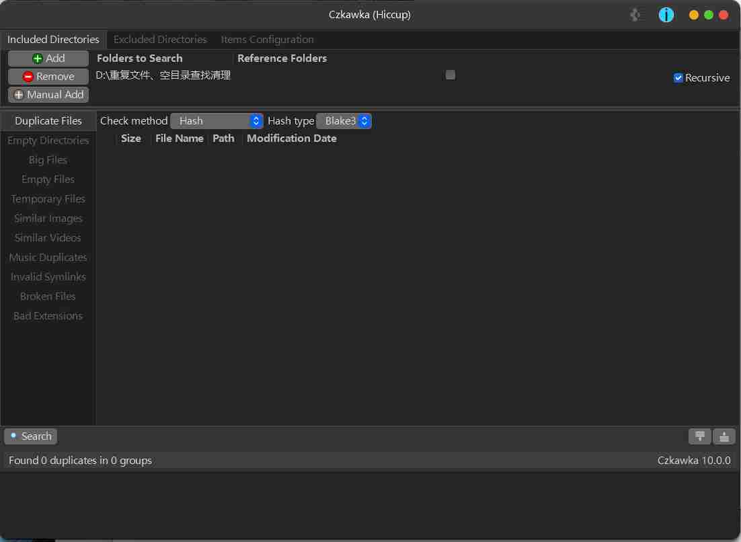Open the Hash type Blake3 dropdown

(x=344, y=121)
